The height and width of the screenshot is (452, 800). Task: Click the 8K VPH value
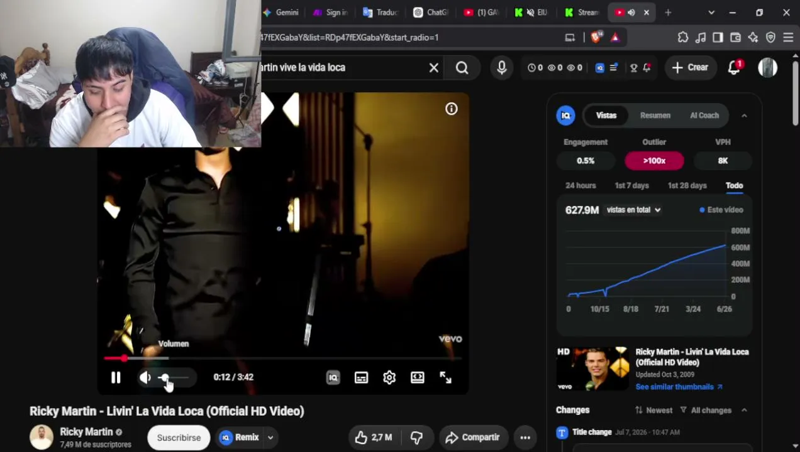(x=723, y=161)
